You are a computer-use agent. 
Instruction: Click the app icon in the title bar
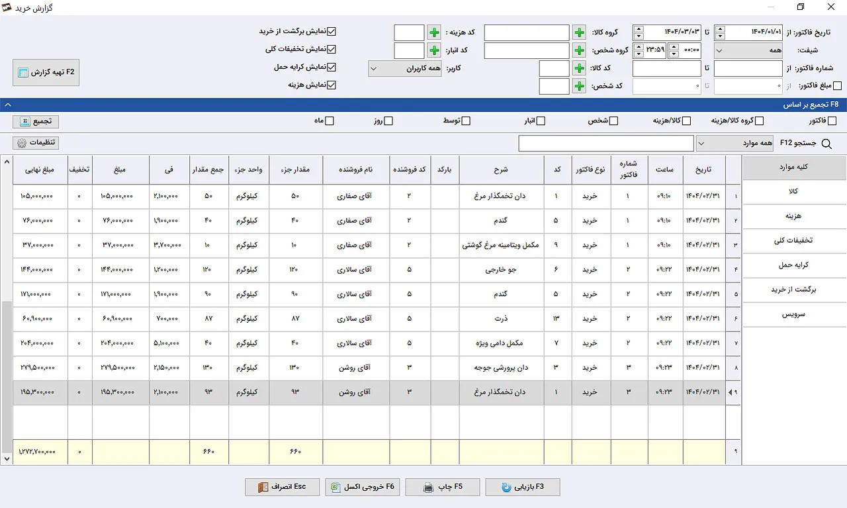(8, 7)
